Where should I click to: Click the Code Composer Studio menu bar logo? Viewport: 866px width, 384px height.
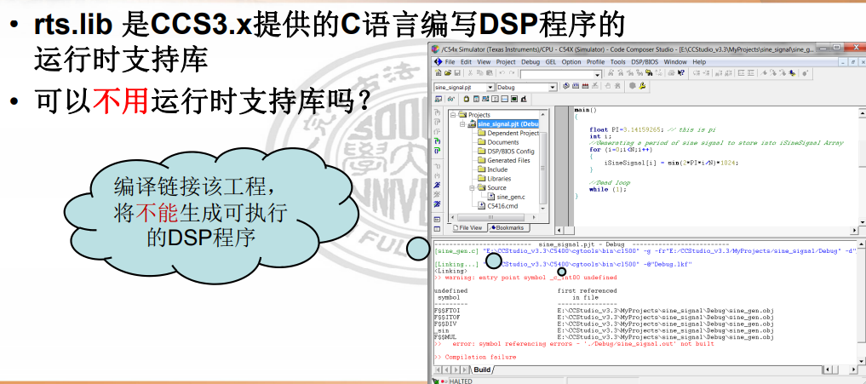coord(439,62)
